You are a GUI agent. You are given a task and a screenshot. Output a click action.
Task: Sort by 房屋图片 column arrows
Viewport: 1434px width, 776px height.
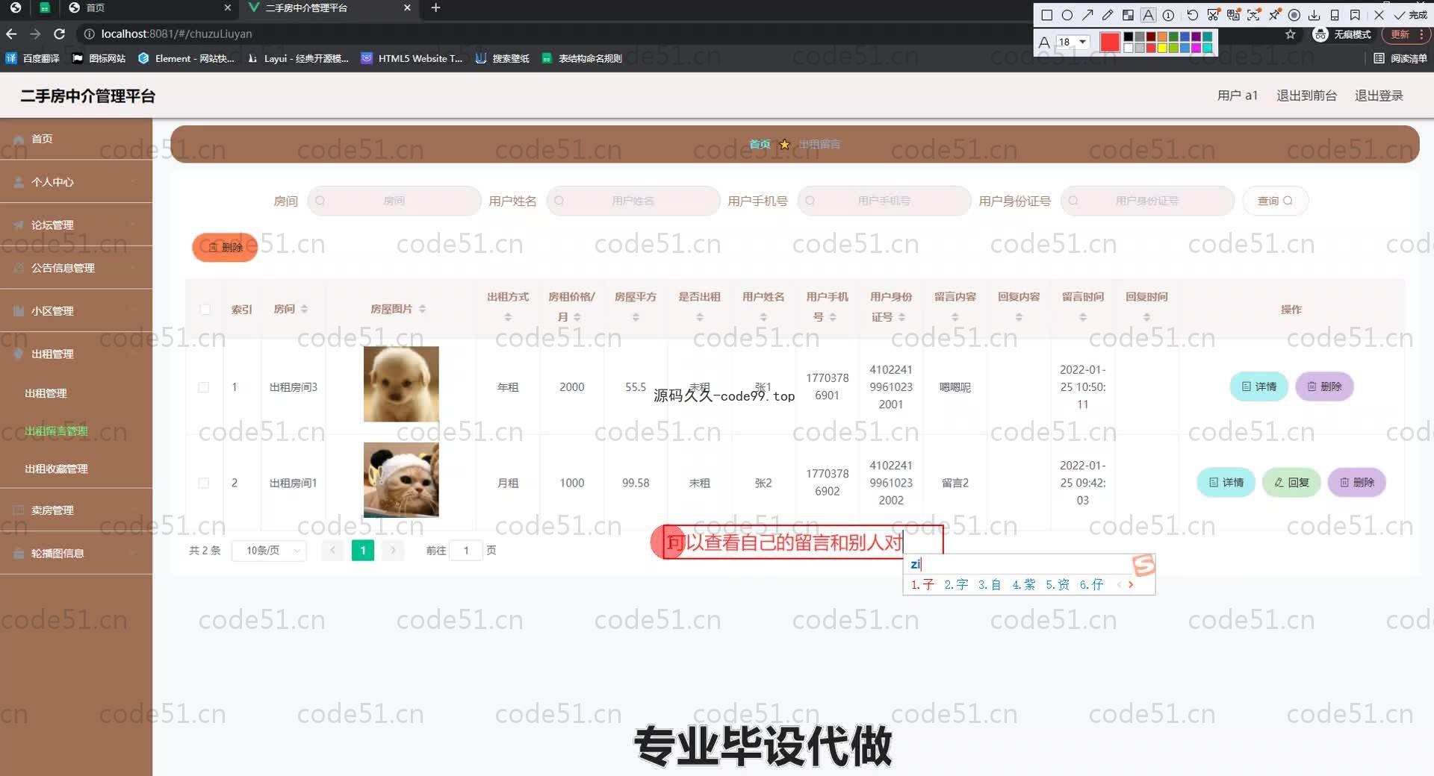coord(422,309)
